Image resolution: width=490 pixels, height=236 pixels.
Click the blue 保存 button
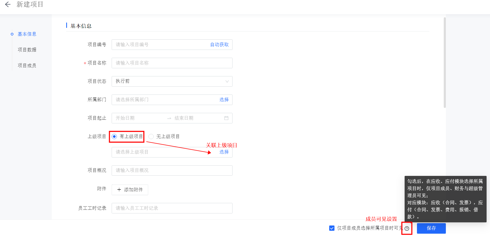(431, 228)
